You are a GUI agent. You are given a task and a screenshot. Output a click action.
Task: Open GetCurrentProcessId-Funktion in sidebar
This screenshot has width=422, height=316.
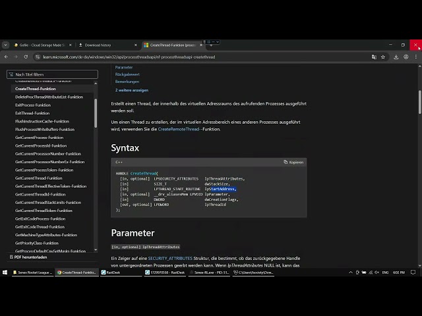point(41,145)
